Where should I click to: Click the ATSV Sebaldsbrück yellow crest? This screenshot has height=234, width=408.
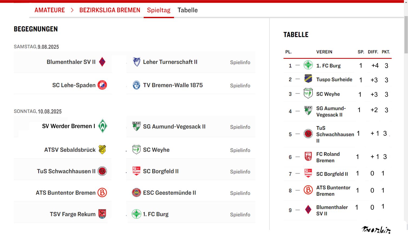pyautogui.click(x=102, y=149)
